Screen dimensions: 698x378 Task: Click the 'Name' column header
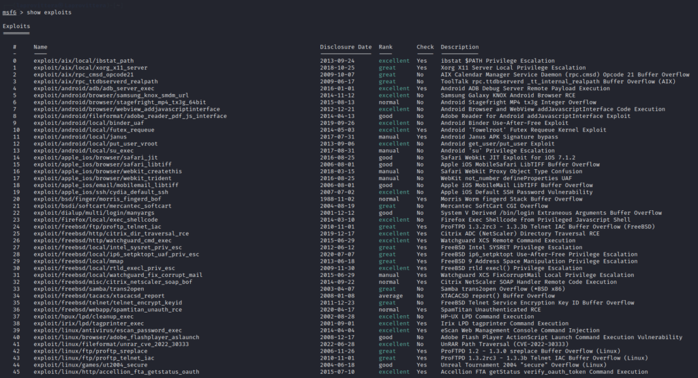click(40, 47)
